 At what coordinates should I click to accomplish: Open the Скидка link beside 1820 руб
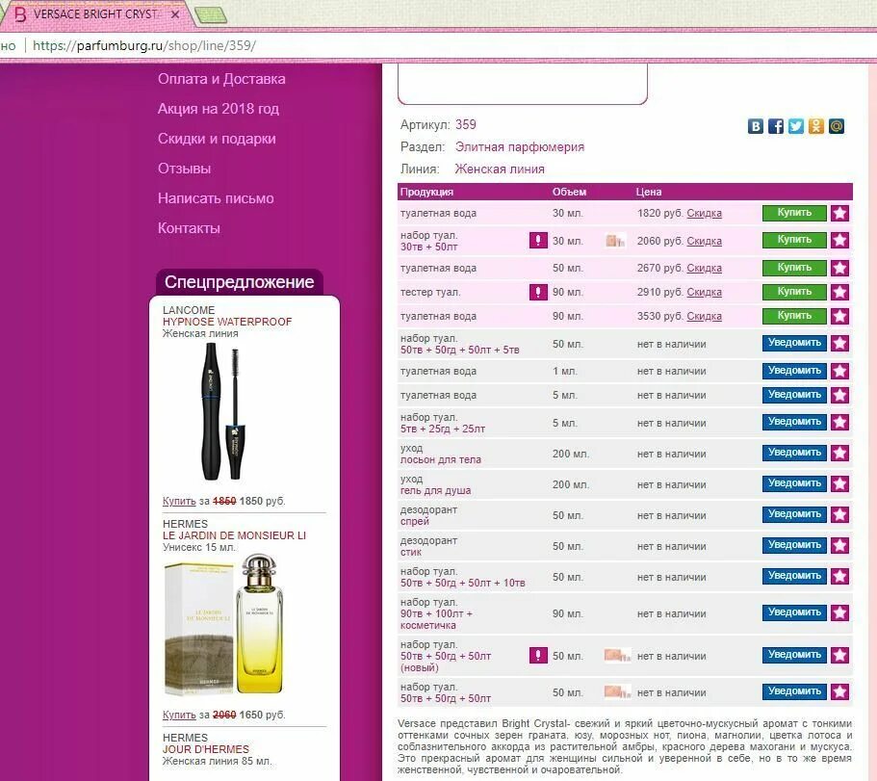tap(704, 213)
